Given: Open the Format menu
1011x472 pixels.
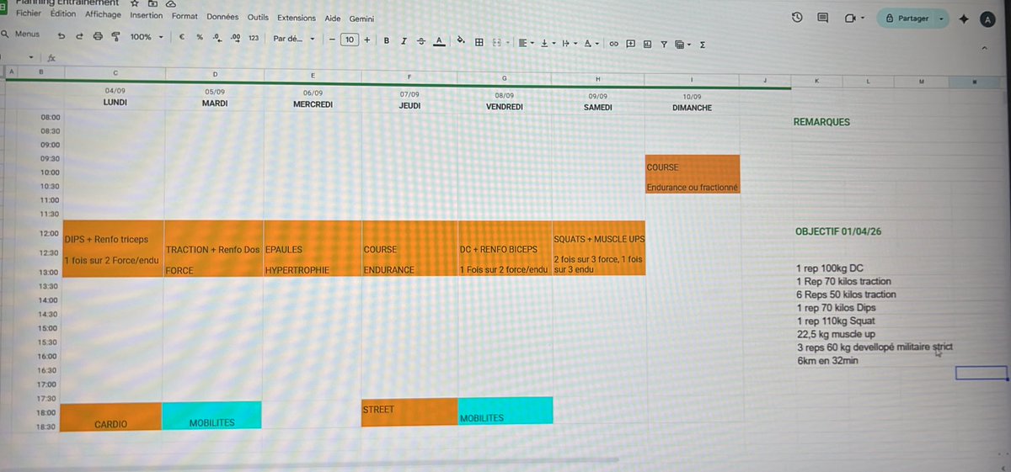Looking at the screenshot, I should (x=185, y=16).
